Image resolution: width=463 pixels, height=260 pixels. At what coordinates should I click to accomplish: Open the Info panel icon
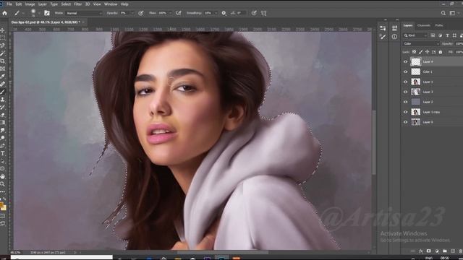coord(394,37)
